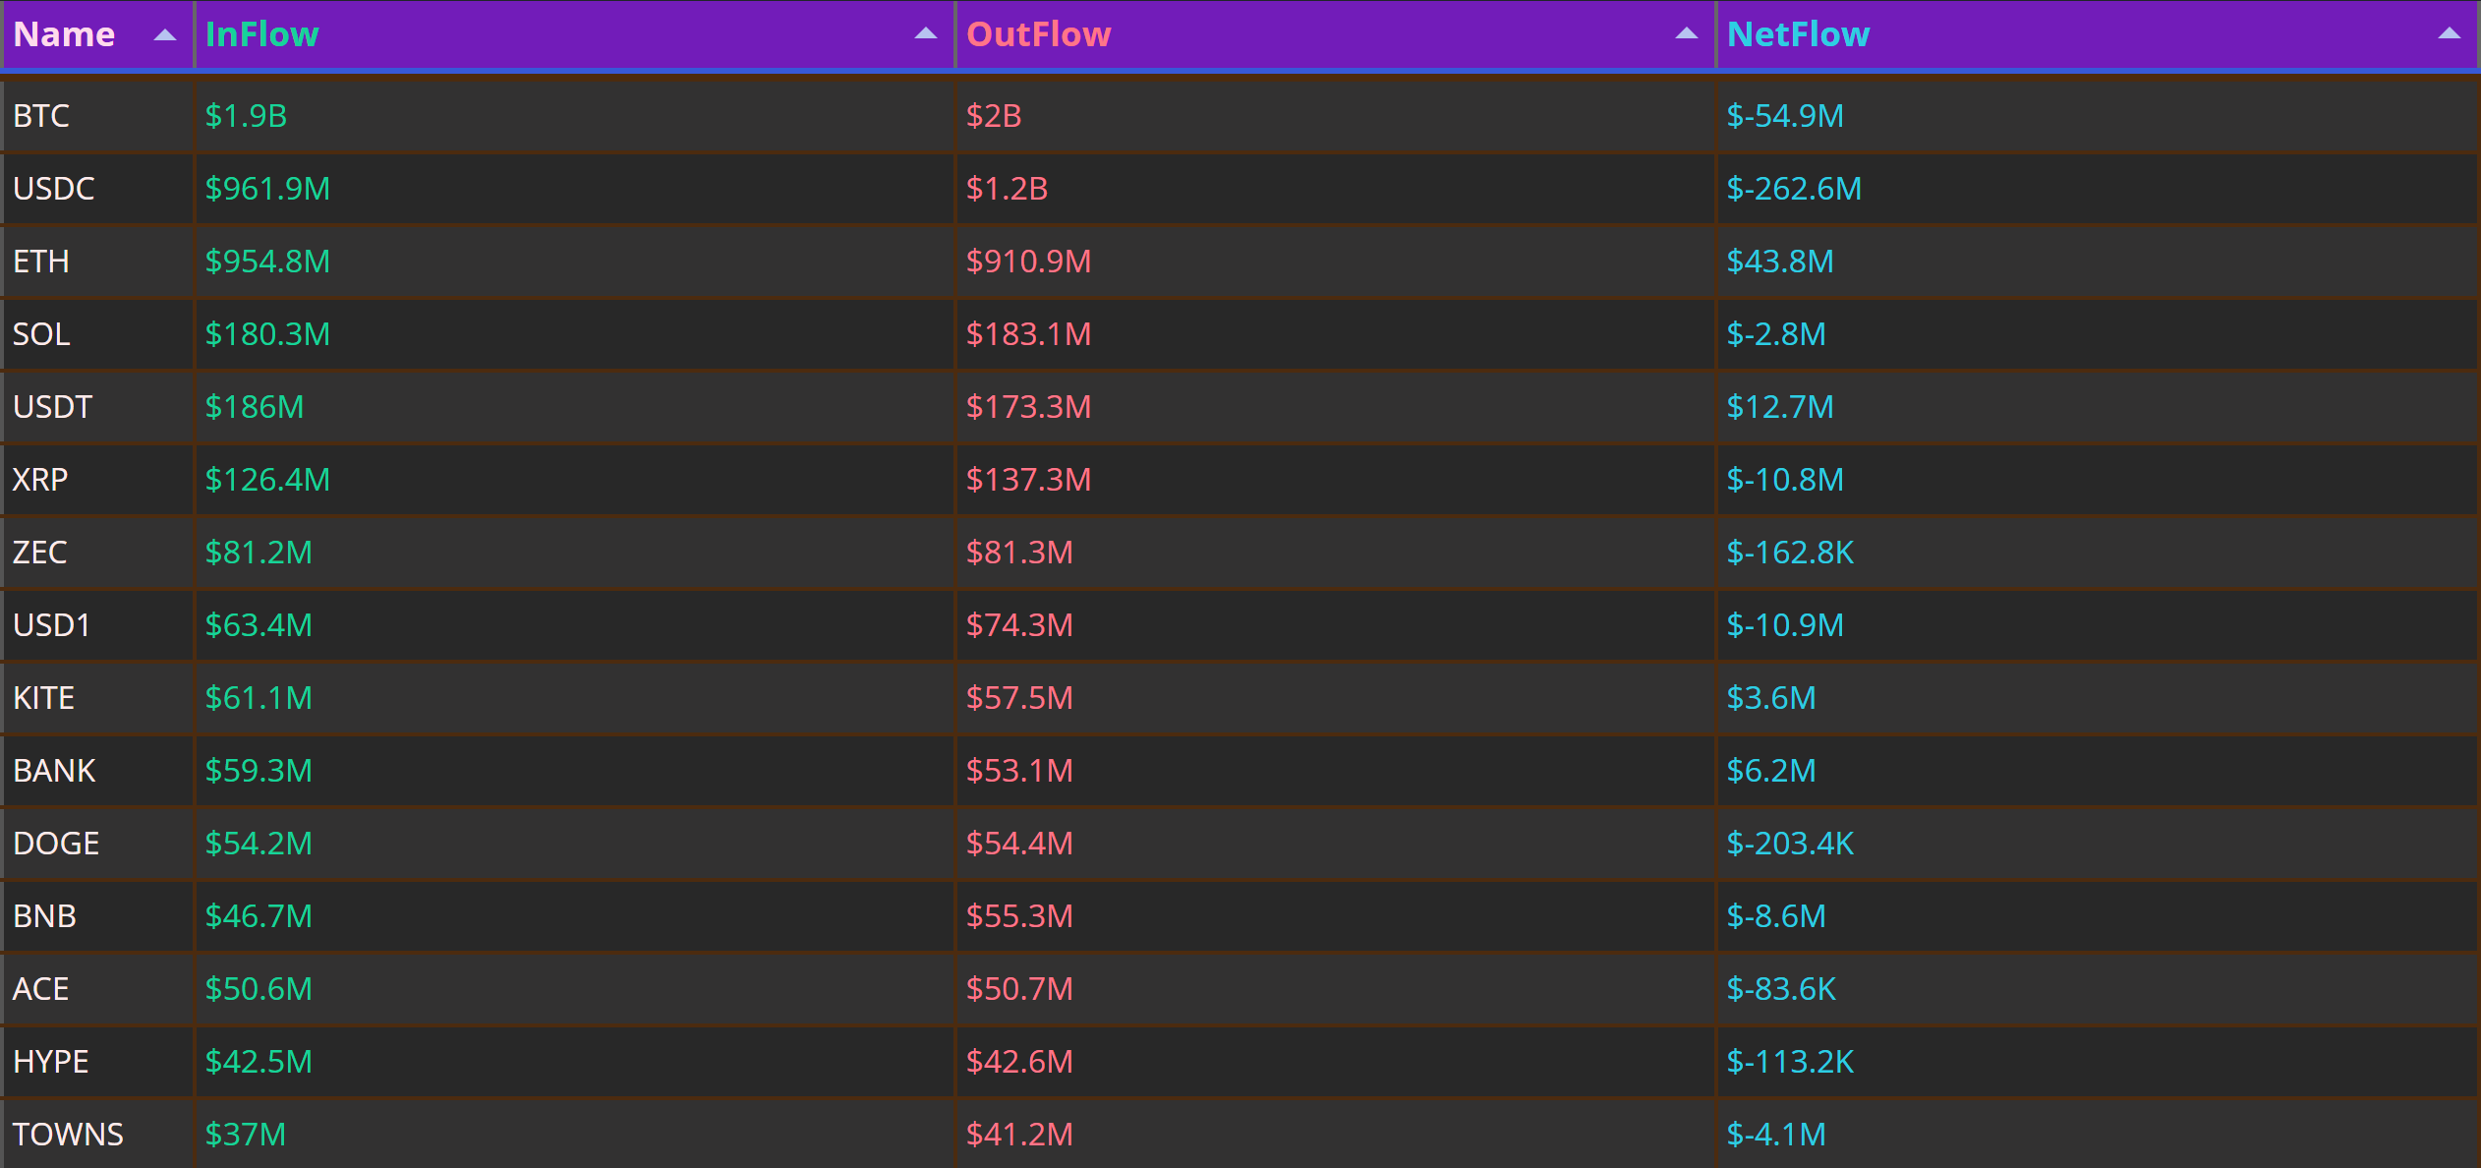Click HYPE netflow value $-113.2K

(x=1790, y=1062)
